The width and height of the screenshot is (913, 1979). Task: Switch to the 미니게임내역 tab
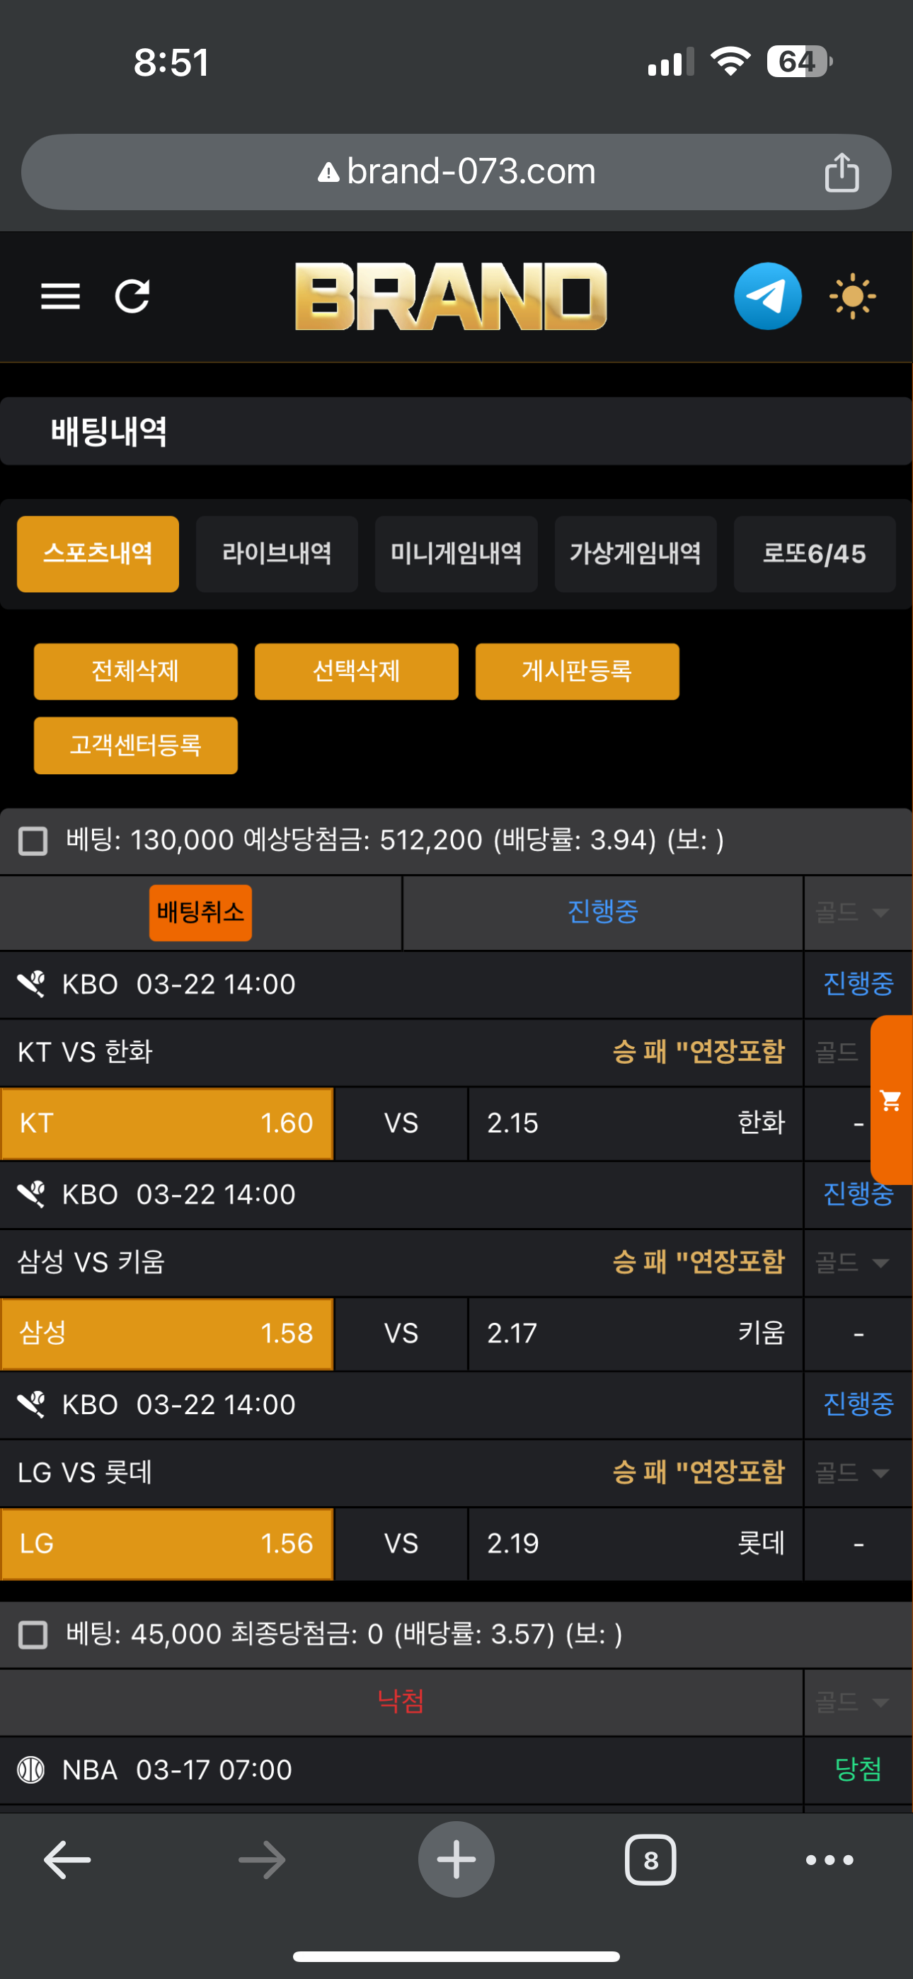[456, 554]
